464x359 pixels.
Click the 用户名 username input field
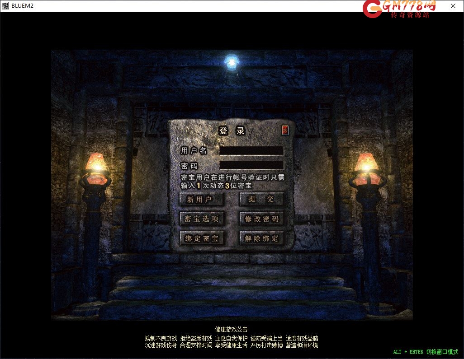point(251,151)
